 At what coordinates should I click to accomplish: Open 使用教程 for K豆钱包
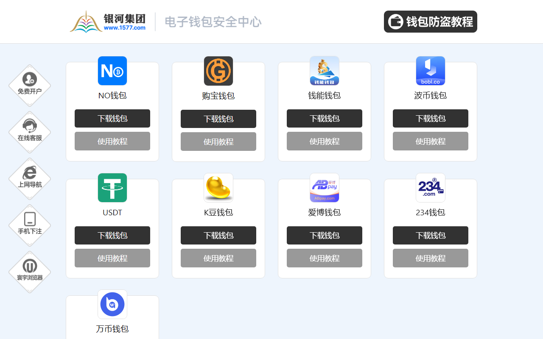coord(218,258)
